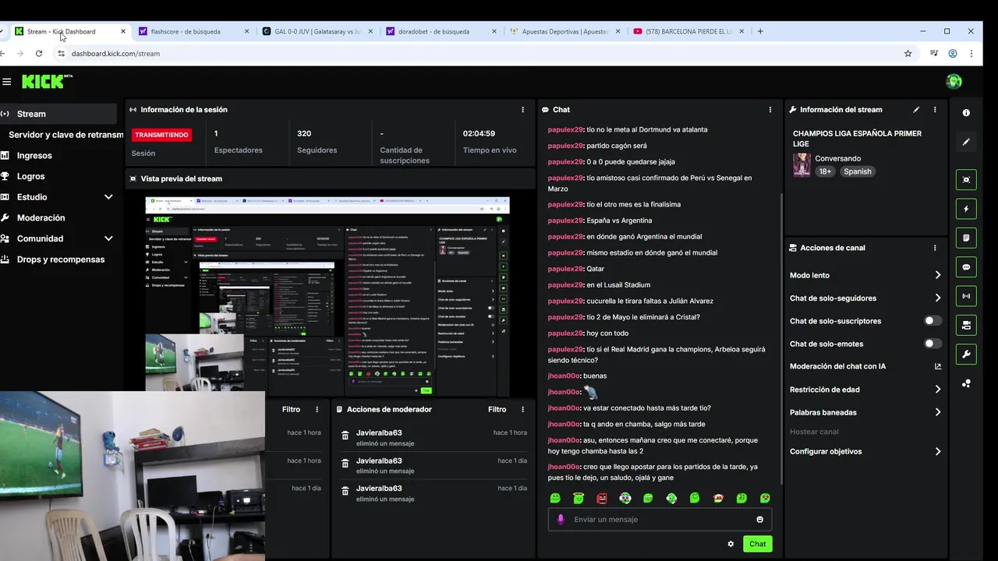998x561 pixels.
Task: Toggle Chat de solo-emotes switch
Action: [x=933, y=344]
